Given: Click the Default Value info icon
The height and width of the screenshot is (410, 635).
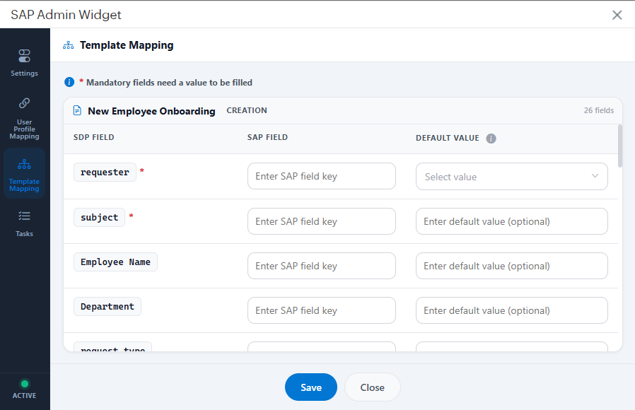Looking at the screenshot, I should click(491, 139).
